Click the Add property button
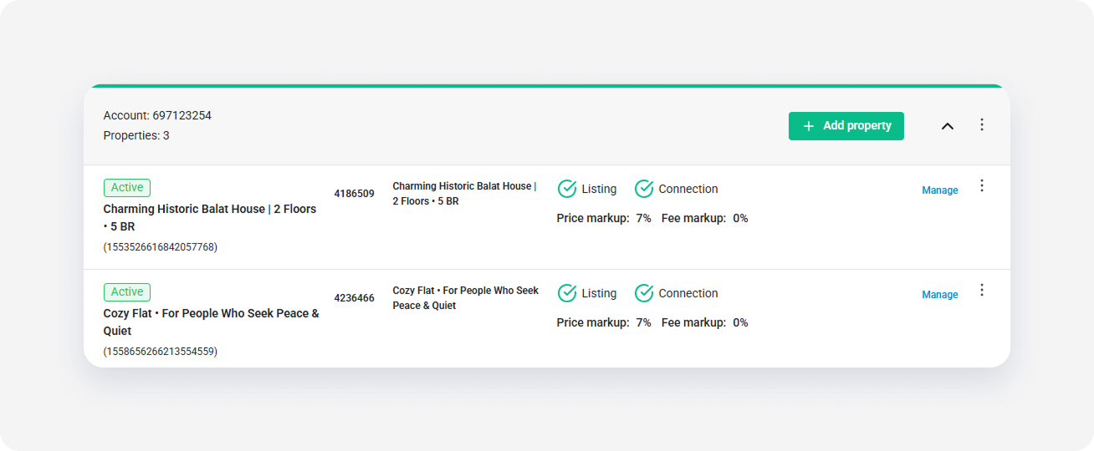 click(846, 126)
